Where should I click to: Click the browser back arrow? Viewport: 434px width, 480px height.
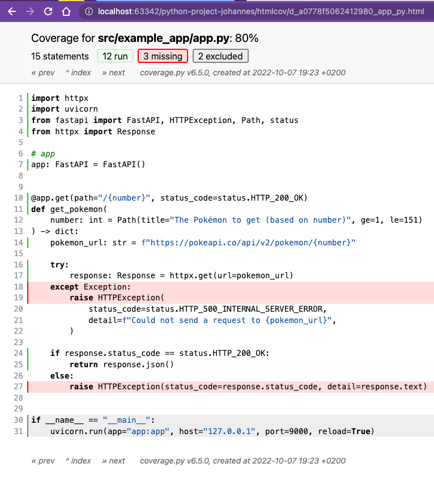[12, 11]
